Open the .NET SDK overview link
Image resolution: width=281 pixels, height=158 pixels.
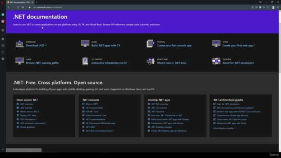[x=159, y=104]
